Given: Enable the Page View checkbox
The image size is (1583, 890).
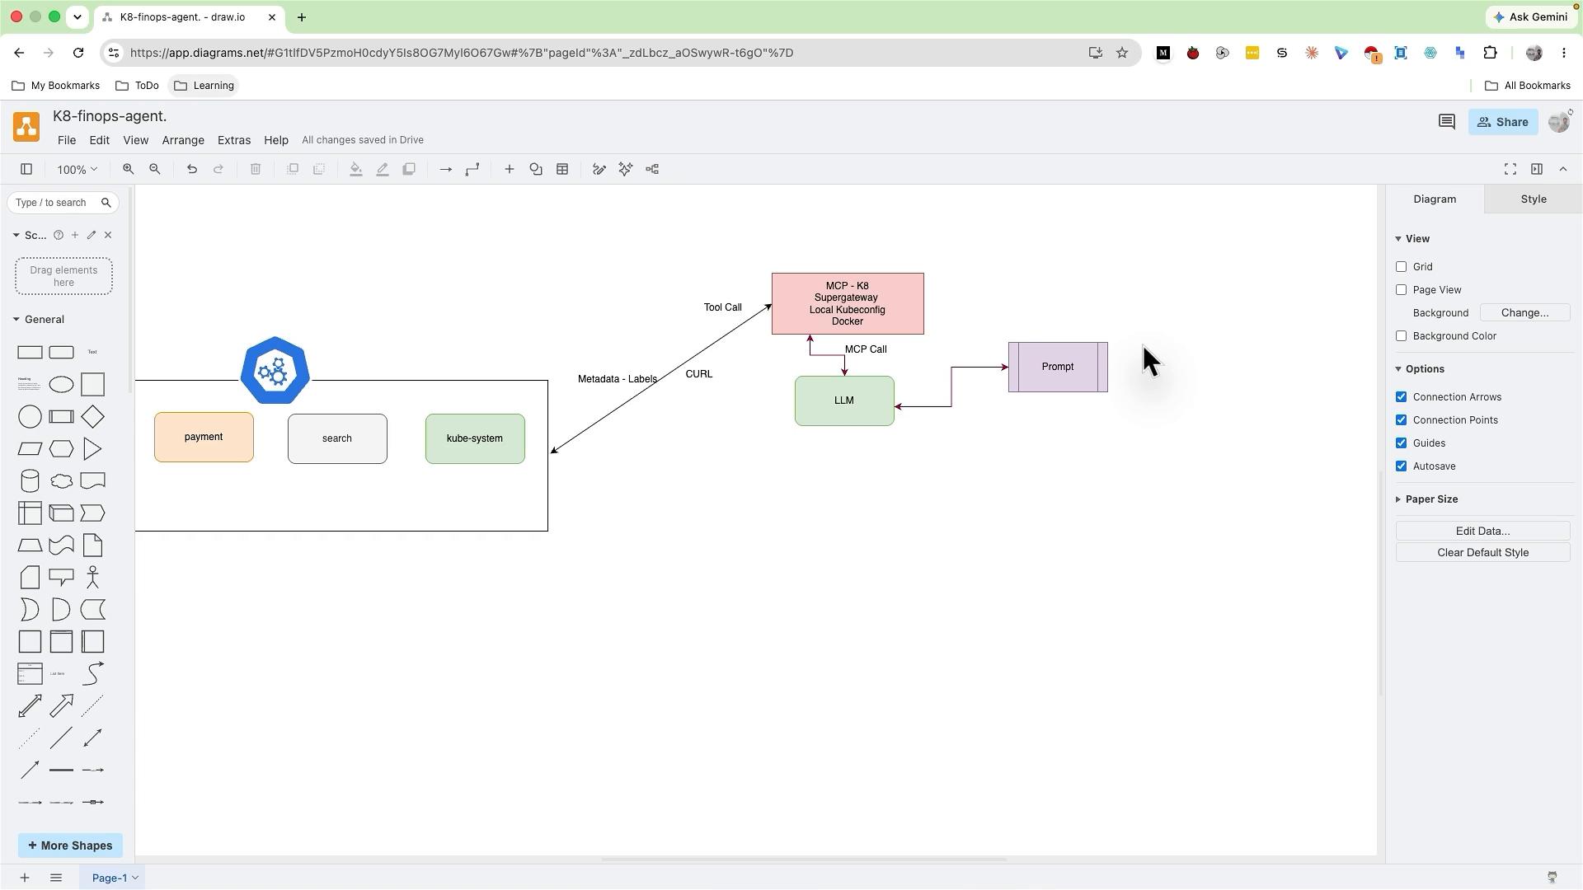Looking at the screenshot, I should 1401,290.
